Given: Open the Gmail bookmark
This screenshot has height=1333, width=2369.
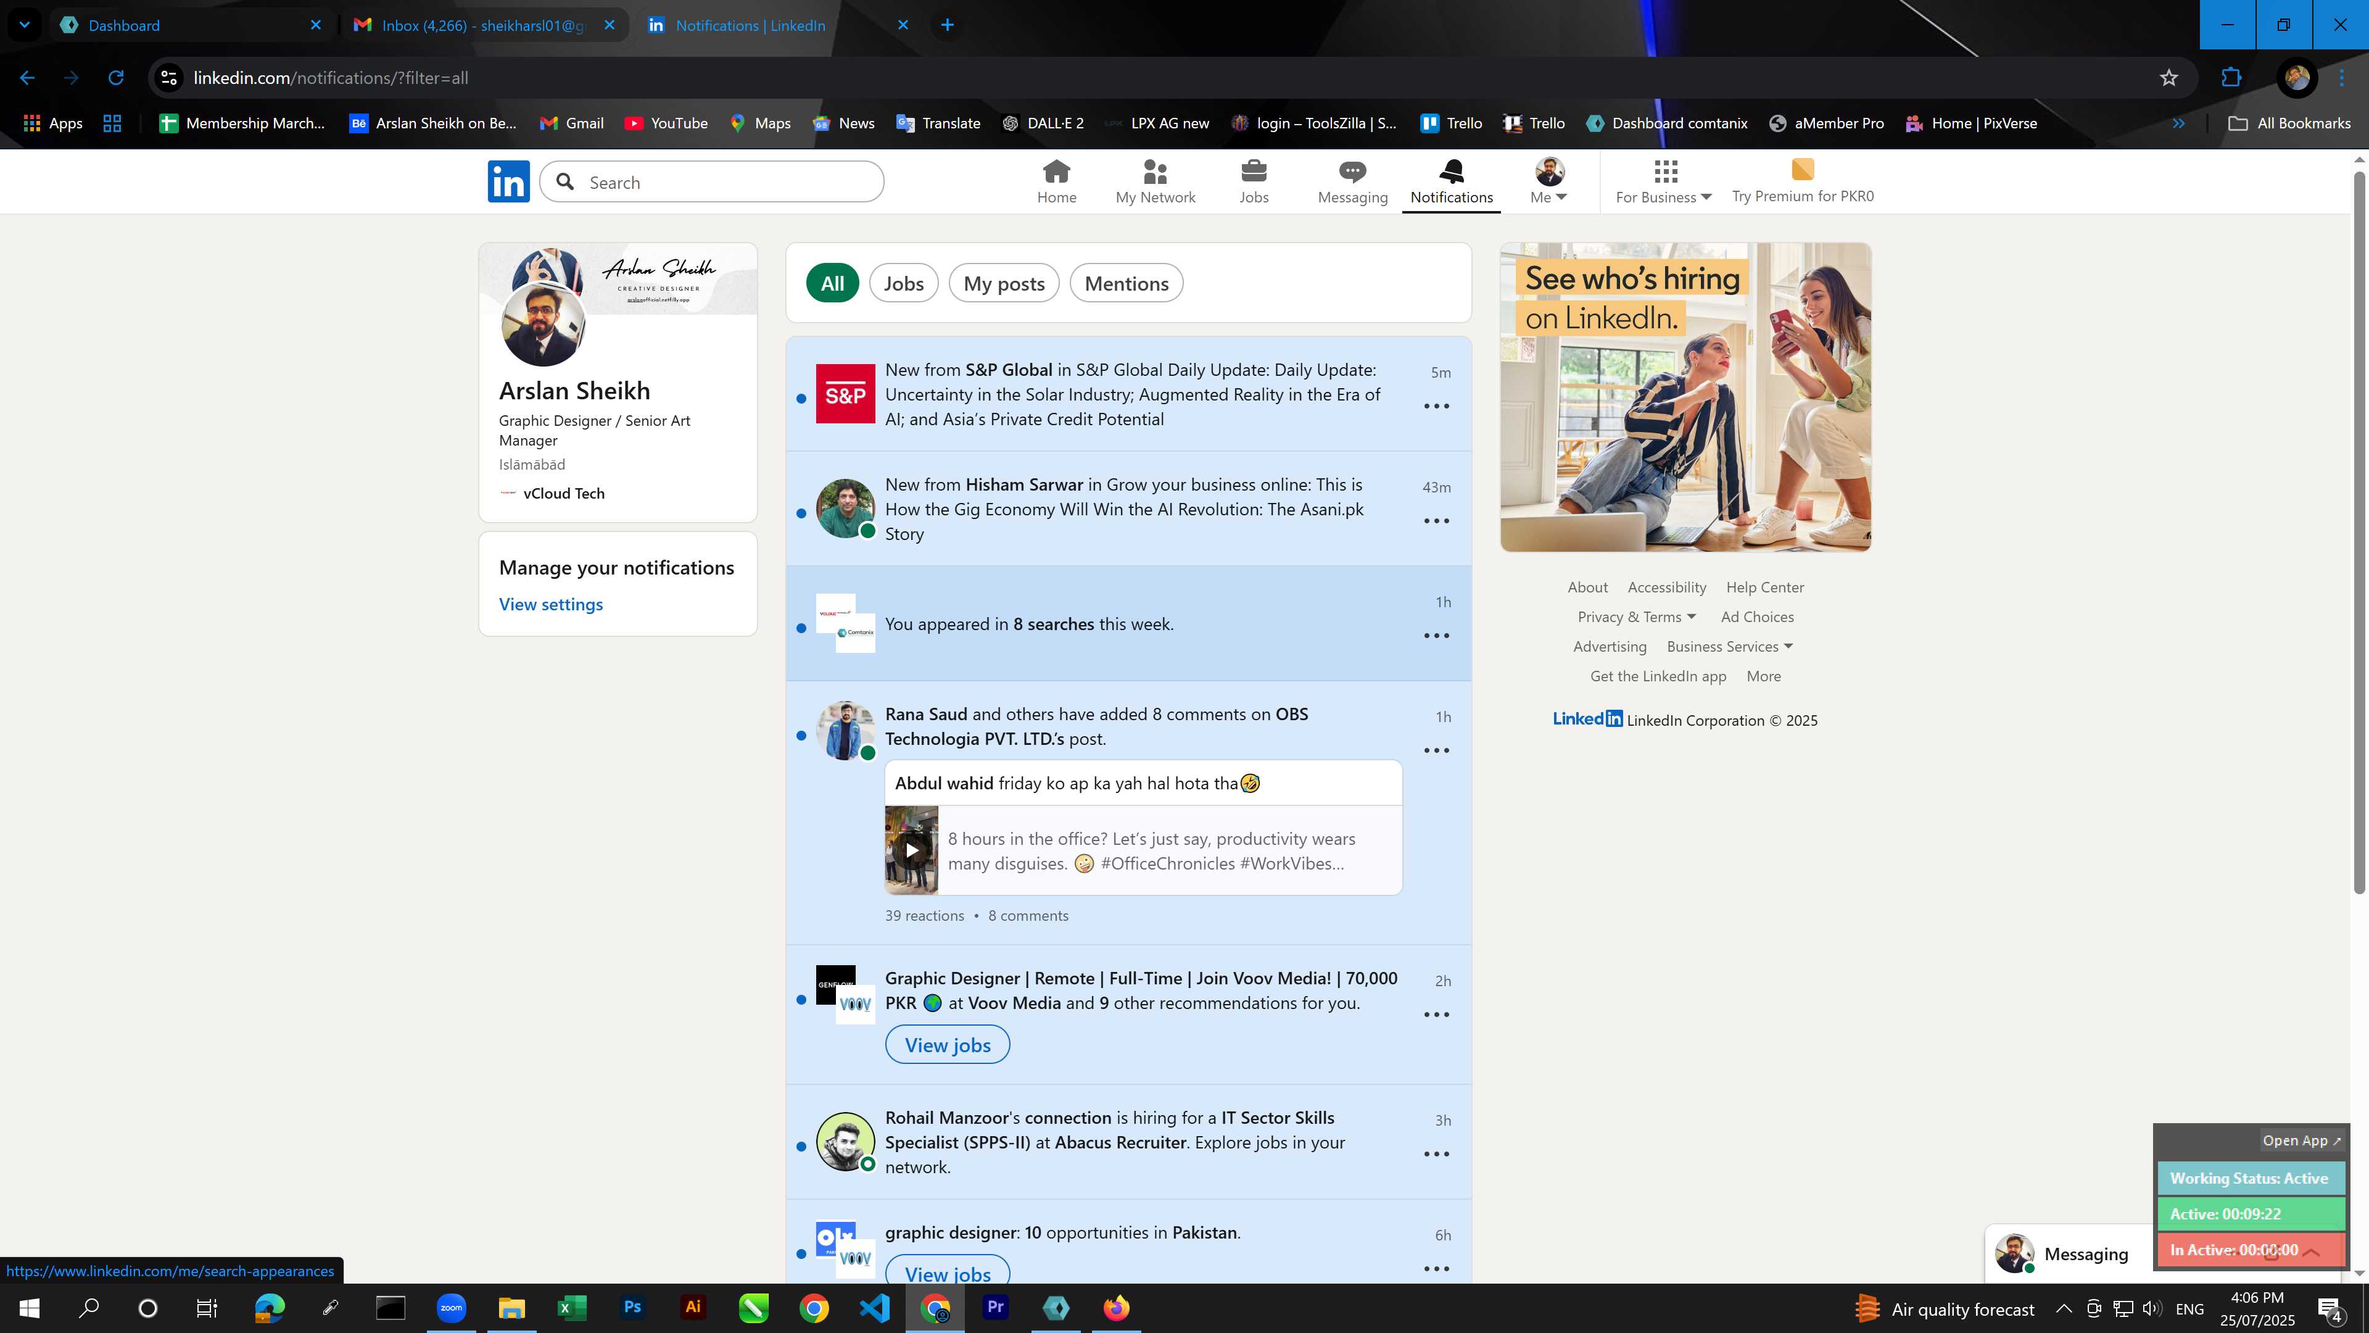Looking at the screenshot, I should [572, 123].
